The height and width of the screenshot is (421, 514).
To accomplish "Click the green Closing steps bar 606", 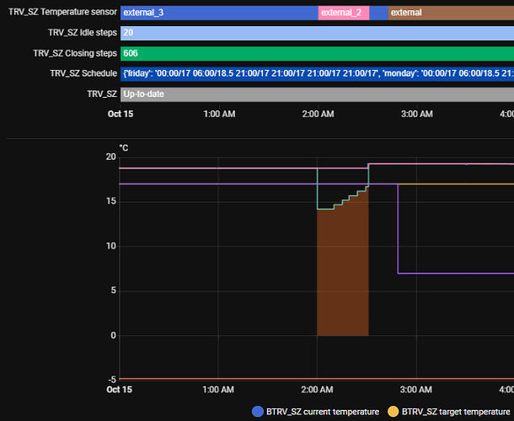I will [316, 53].
